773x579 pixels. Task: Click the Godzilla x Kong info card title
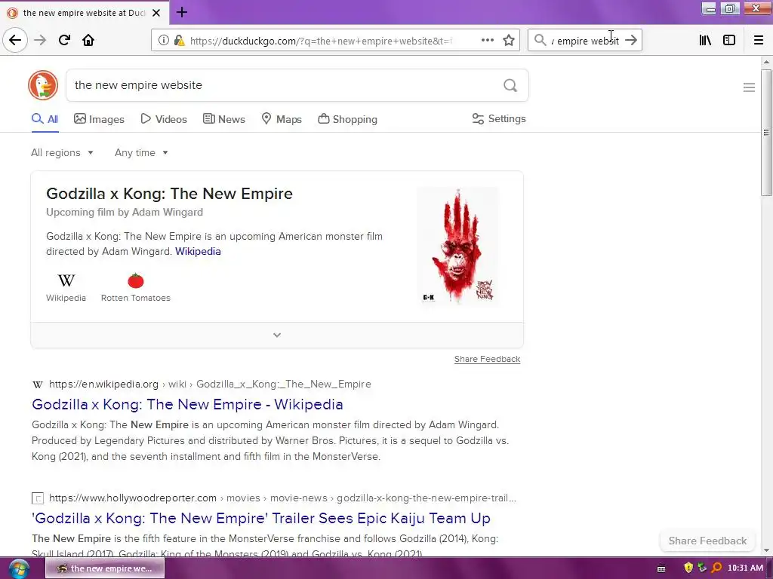[170, 194]
